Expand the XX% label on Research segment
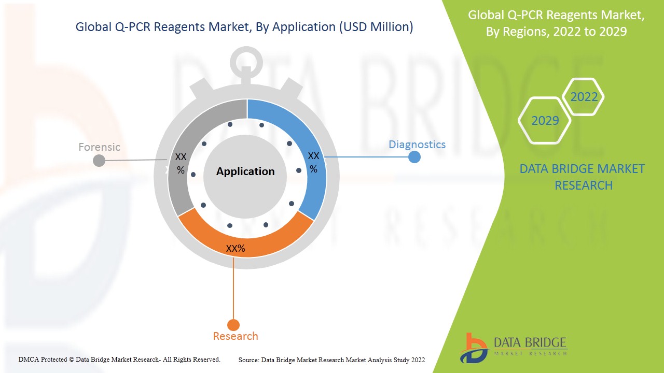The image size is (664, 373). (237, 248)
